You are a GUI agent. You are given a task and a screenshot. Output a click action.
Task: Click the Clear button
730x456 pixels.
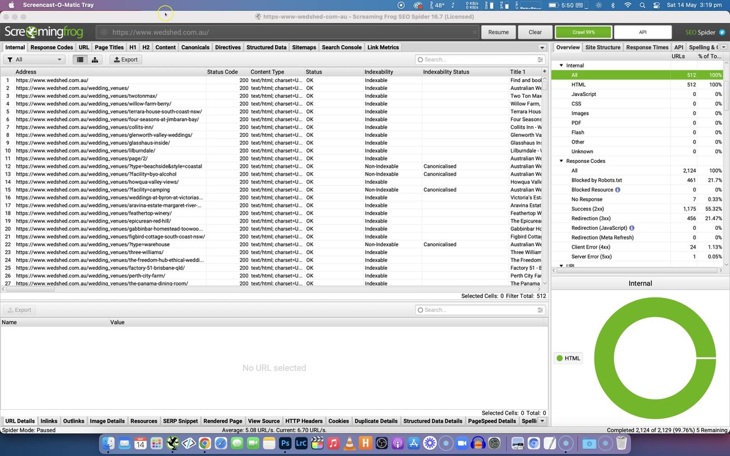coord(535,32)
